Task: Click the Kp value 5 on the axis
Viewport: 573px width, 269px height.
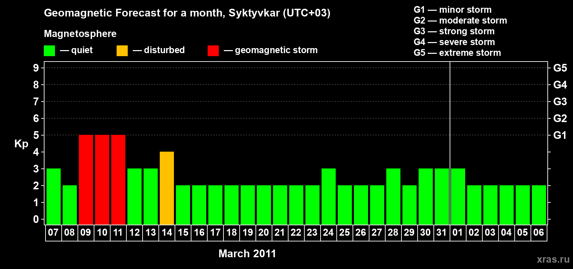Action: coord(36,135)
